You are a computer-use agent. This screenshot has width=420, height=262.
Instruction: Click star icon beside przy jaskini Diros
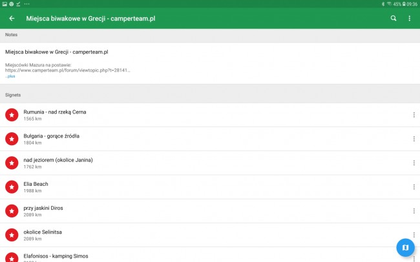(x=12, y=211)
